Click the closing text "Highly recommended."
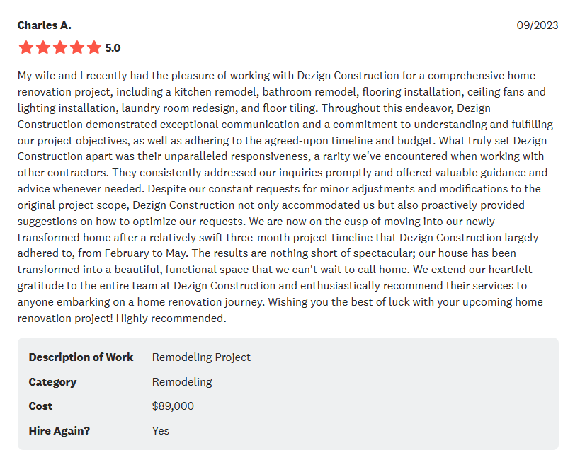 click(x=171, y=318)
